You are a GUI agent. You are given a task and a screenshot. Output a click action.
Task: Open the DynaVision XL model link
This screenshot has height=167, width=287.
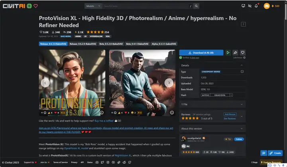pyautogui.click(x=76, y=148)
